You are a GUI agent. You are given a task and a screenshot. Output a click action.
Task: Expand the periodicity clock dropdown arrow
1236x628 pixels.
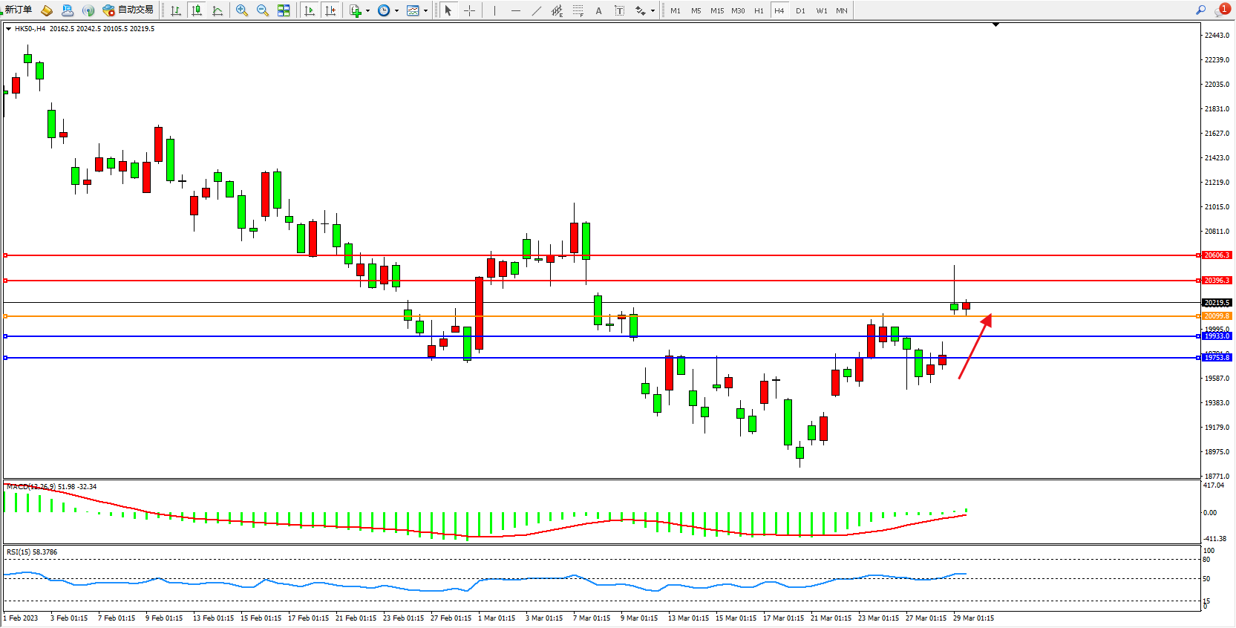(396, 10)
